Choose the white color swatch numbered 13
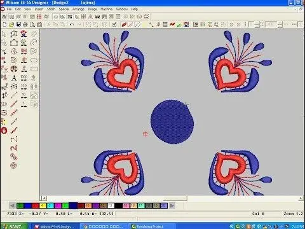305x229 pixels. 111,205
